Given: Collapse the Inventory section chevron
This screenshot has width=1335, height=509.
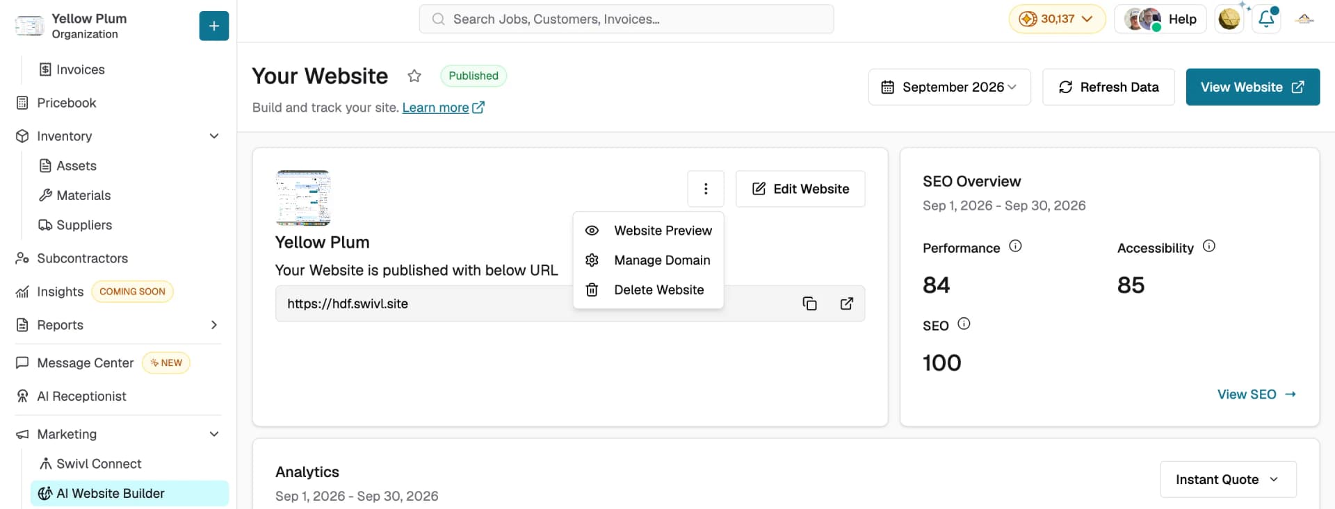Looking at the screenshot, I should click(214, 136).
